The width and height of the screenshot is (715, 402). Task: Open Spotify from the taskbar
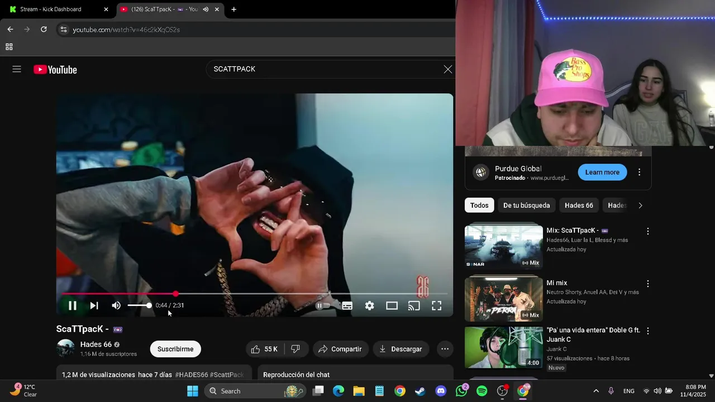click(482, 391)
